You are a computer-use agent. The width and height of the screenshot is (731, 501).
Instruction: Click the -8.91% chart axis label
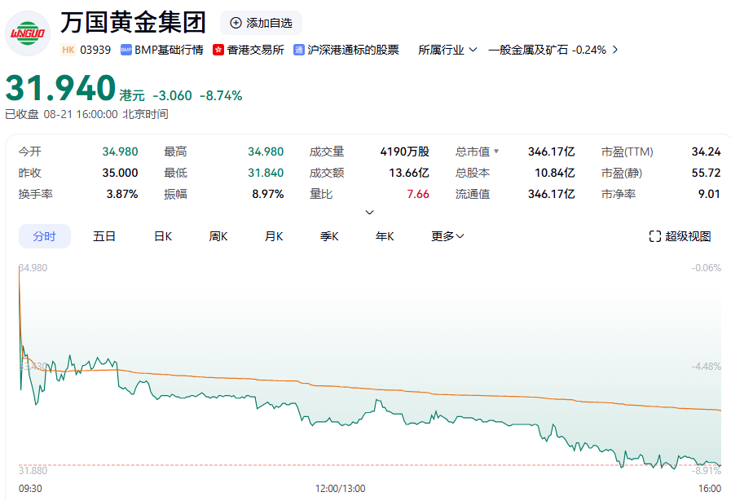pyautogui.click(x=707, y=471)
